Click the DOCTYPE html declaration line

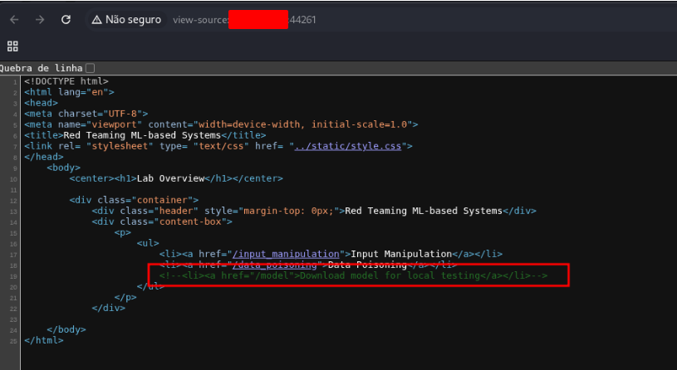(x=66, y=81)
